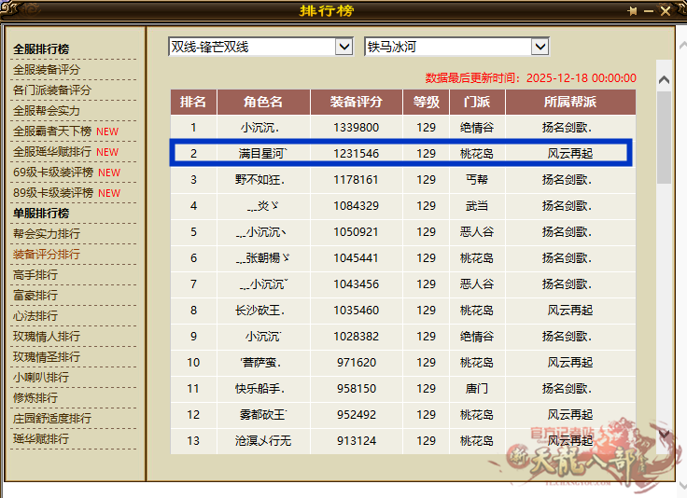This screenshot has height=498, width=687.
Task: Select character name 野不如狂.
Action: pyautogui.click(x=259, y=180)
